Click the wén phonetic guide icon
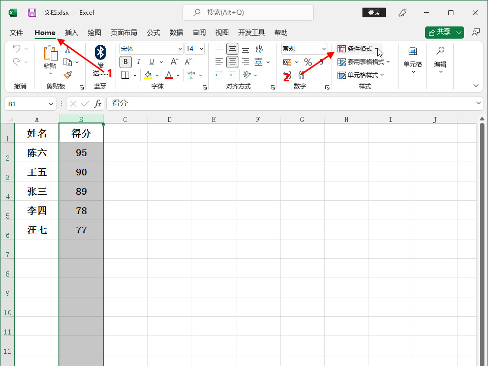 (x=191, y=75)
